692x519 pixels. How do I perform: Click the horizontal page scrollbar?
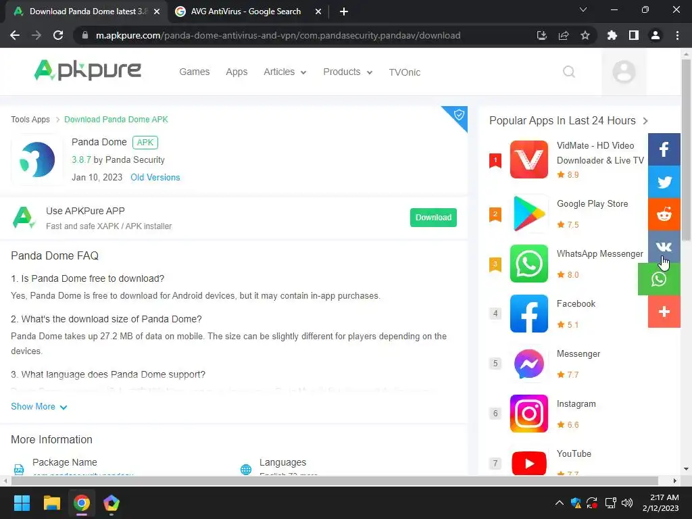(x=335, y=480)
